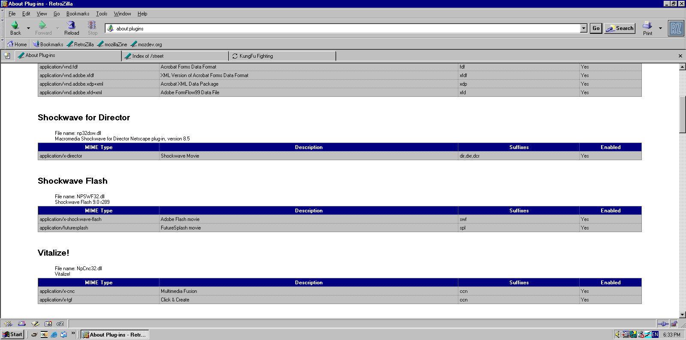Open the Help menu
The height and width of the screenshot is (340, 686).
pos(142,14)
